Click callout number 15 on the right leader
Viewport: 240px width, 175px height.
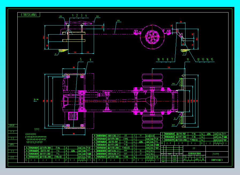[x=212, y=59]
